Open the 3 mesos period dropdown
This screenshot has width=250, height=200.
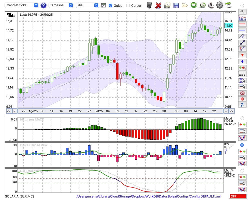coord(61,5)
